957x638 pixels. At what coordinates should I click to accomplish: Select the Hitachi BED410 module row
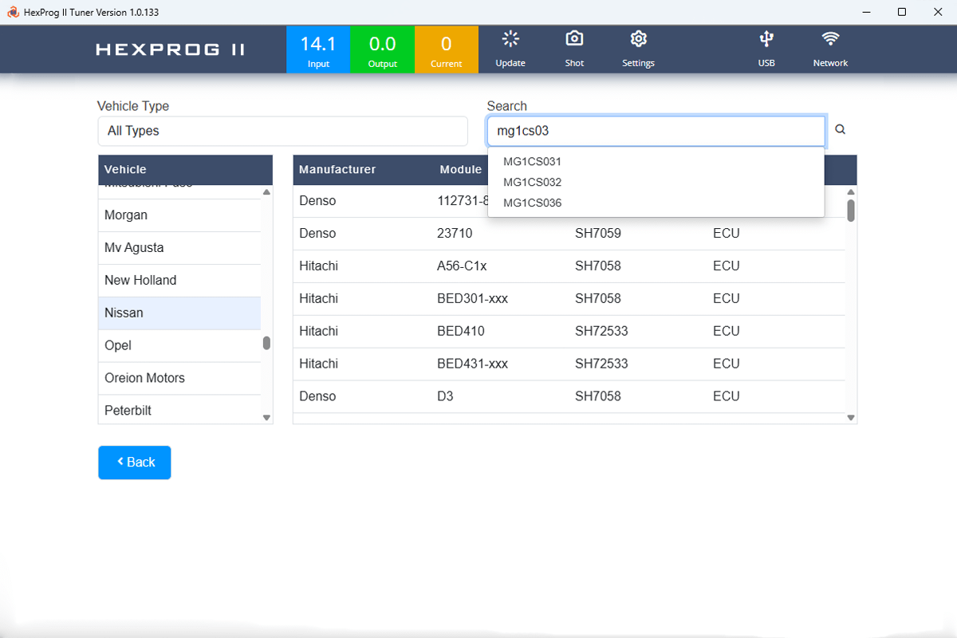[569, 332]
